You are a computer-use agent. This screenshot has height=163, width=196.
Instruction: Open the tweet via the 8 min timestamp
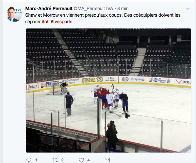pos(122,8)
